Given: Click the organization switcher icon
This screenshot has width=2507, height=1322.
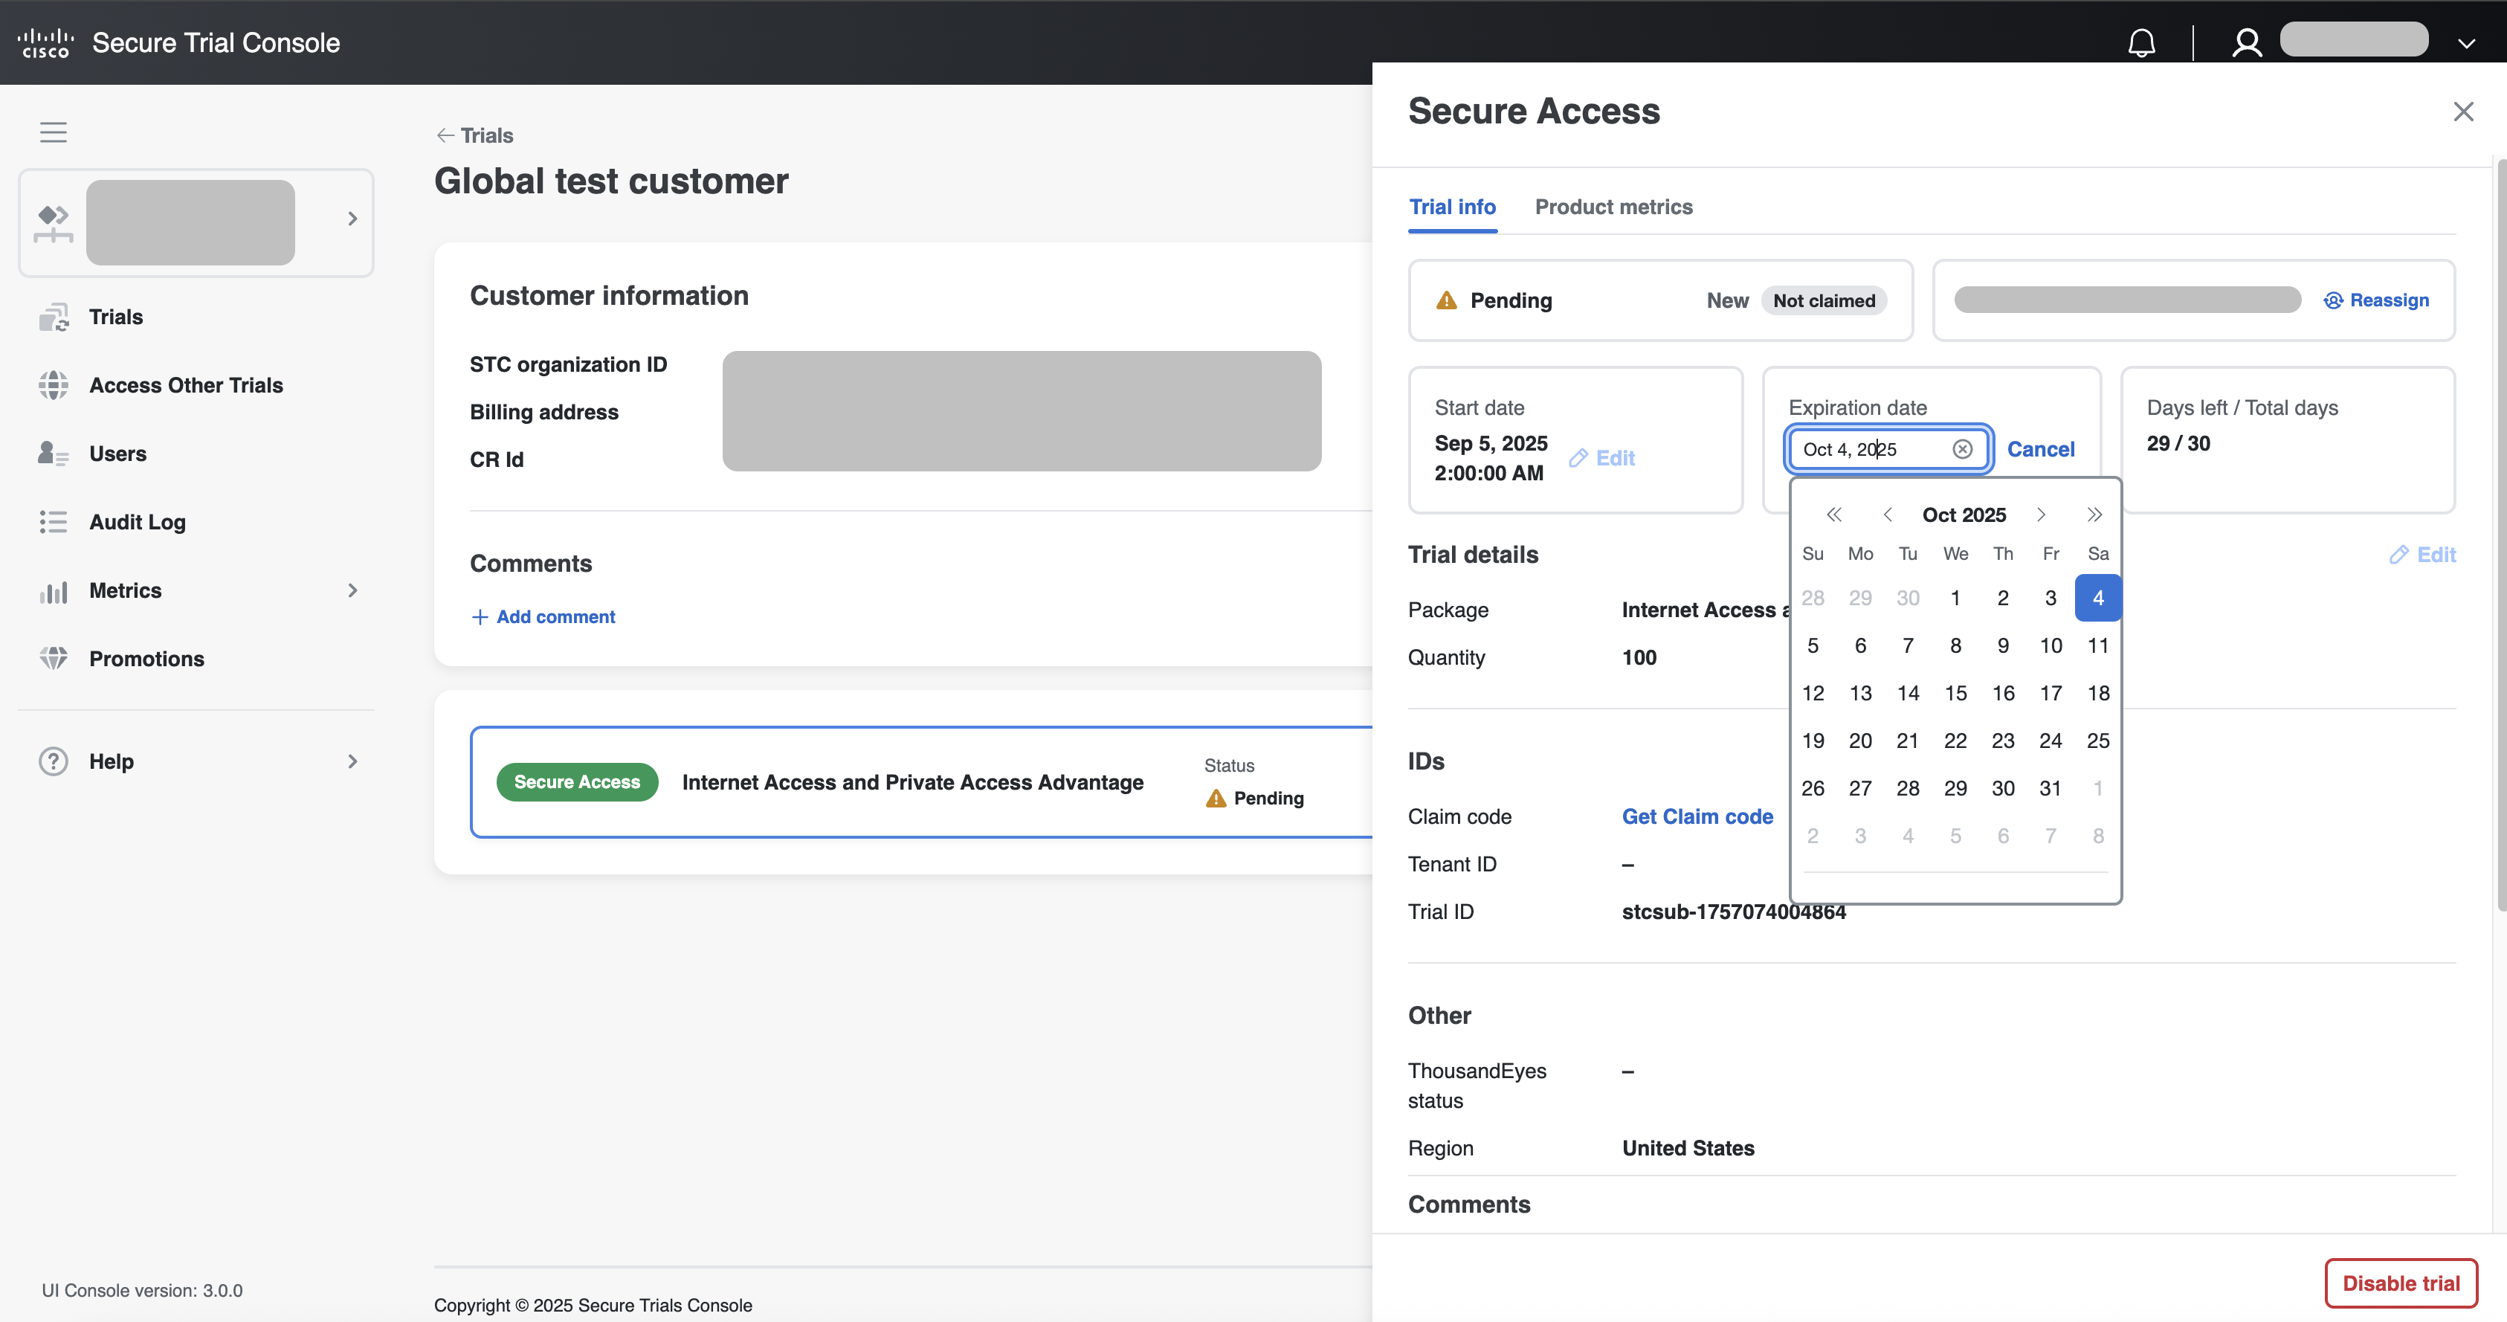Looking at the screenshot, I should (x=54, y=223).
